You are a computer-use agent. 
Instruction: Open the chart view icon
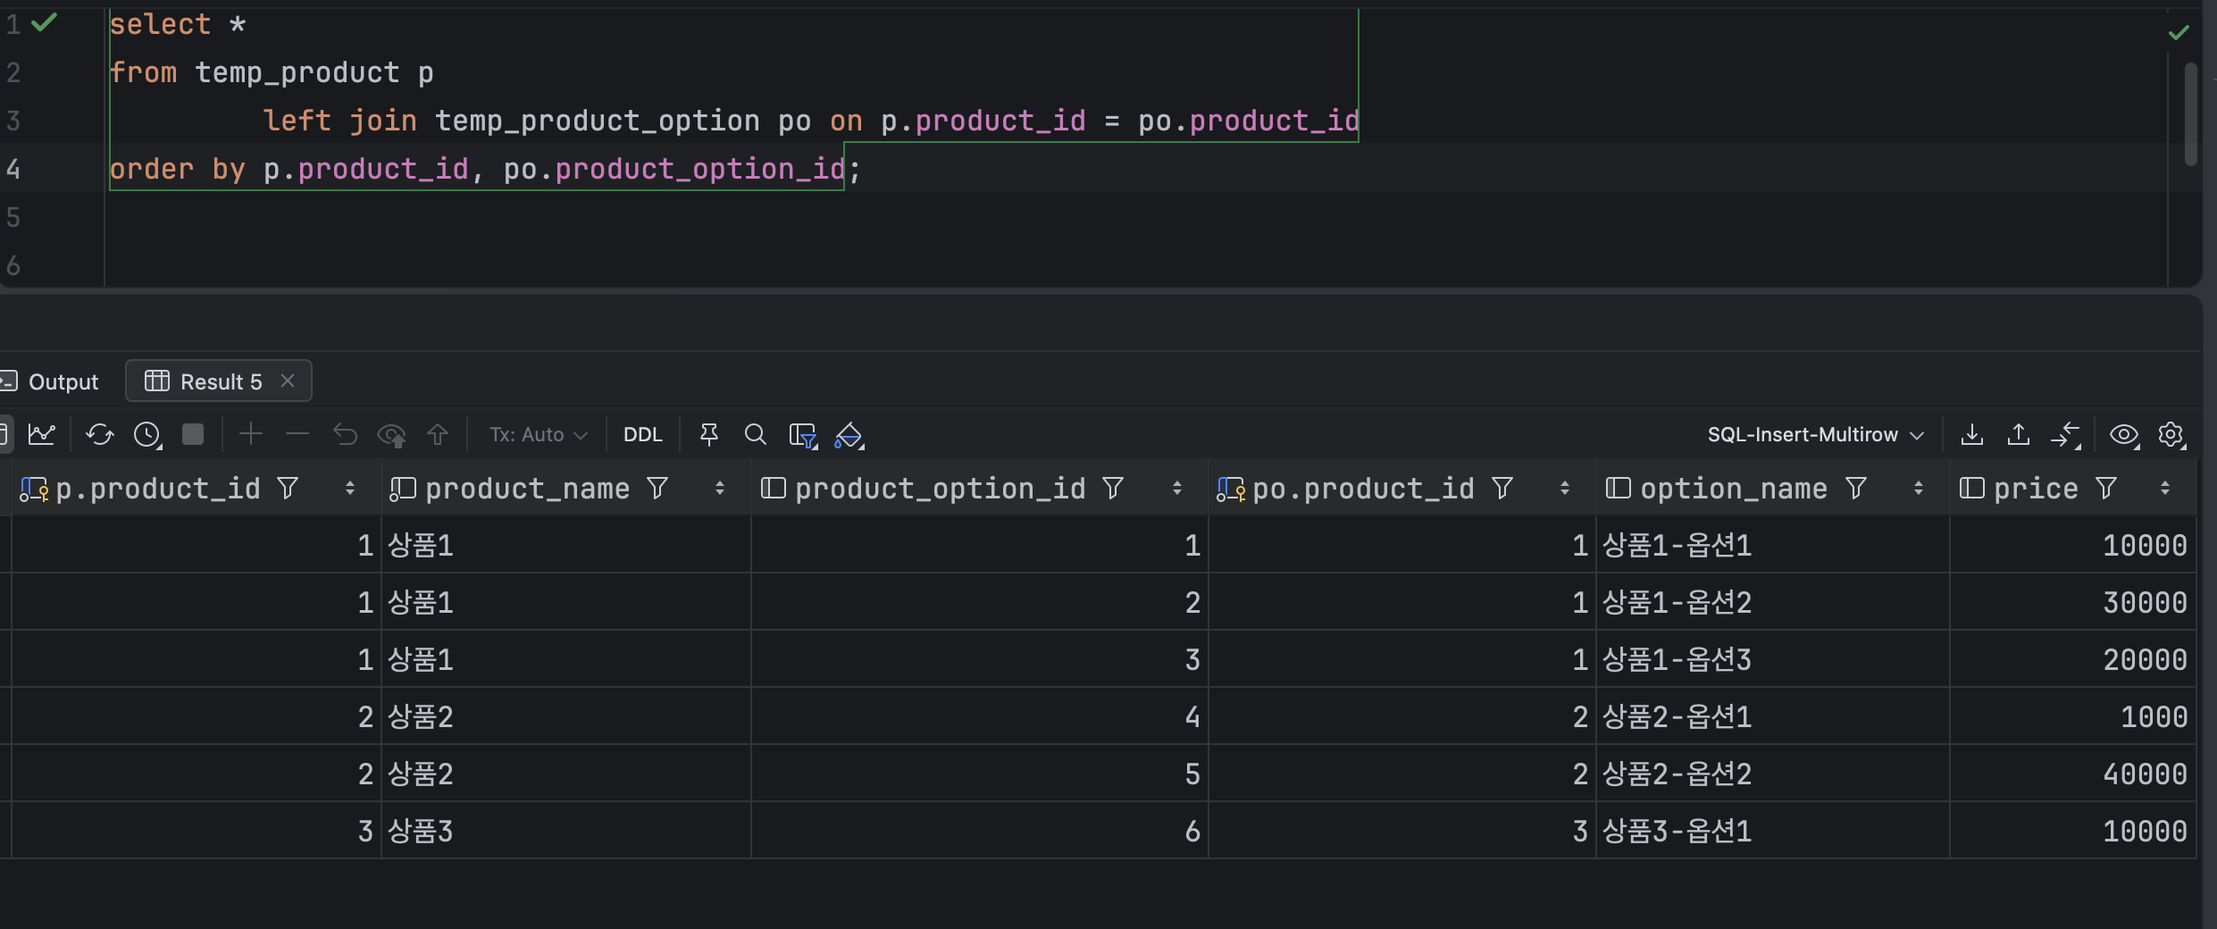point(42,435)
